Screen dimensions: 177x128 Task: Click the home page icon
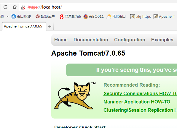click(15, 7)
